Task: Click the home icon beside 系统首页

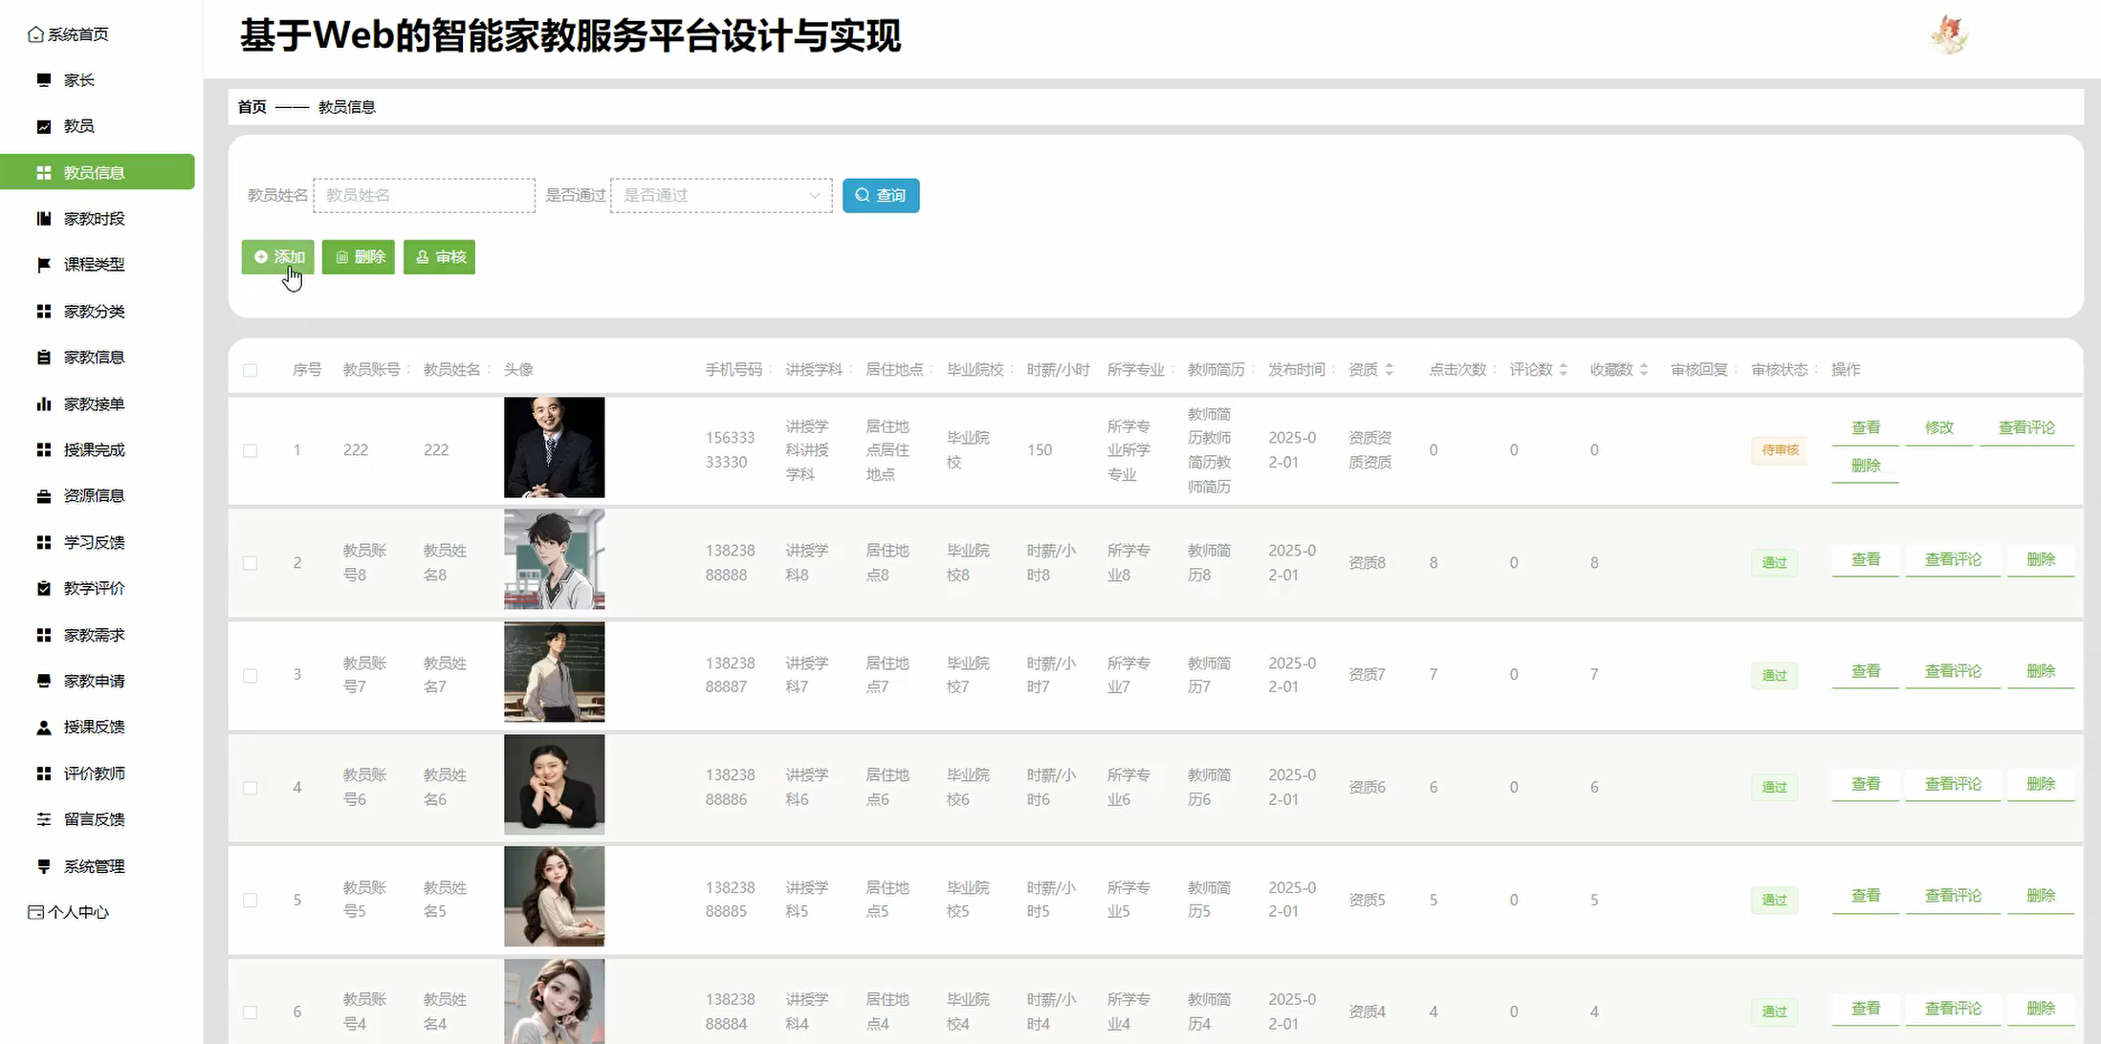Action: point(35,34)
